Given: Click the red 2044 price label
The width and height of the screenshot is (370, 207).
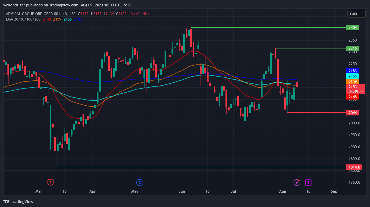Looking at the screenshot, I should [352, 113].
